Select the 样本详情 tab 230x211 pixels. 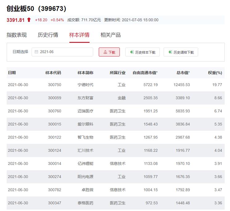(x=79, y=35)
